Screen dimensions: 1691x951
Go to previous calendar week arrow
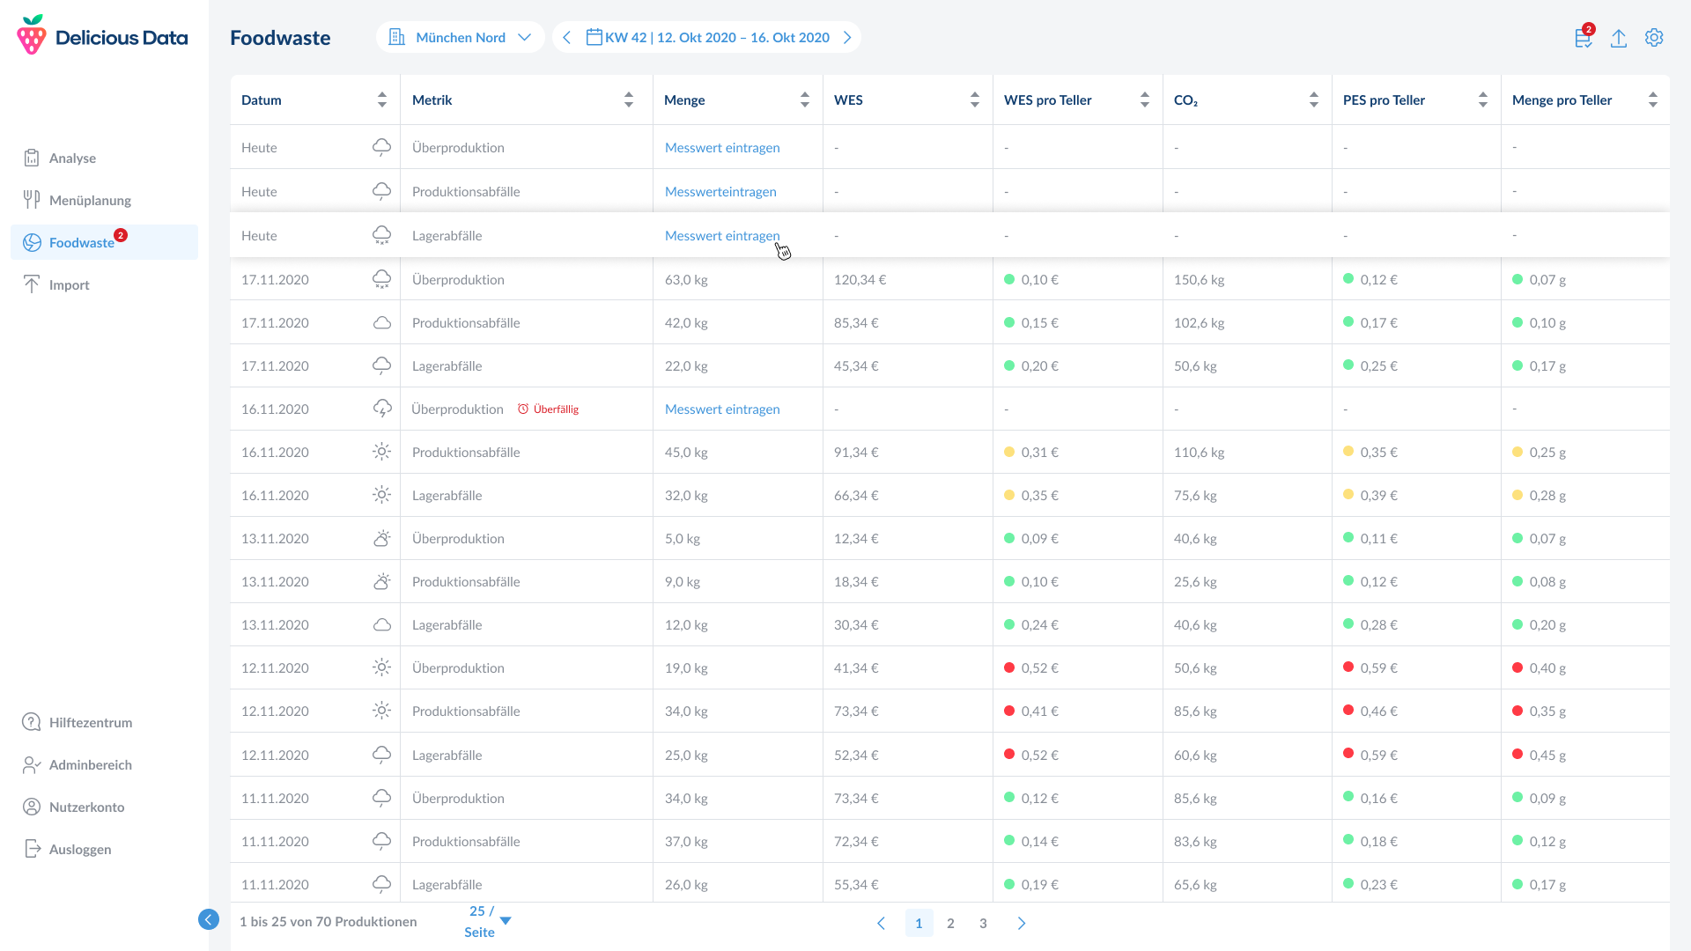tap(567, 37)
